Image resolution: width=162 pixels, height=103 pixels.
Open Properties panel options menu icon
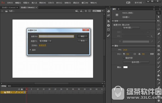tap(154, 9)
